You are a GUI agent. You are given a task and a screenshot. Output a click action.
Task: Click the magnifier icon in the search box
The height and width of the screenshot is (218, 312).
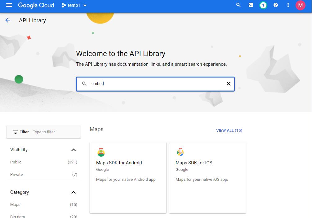click(84, 84)
